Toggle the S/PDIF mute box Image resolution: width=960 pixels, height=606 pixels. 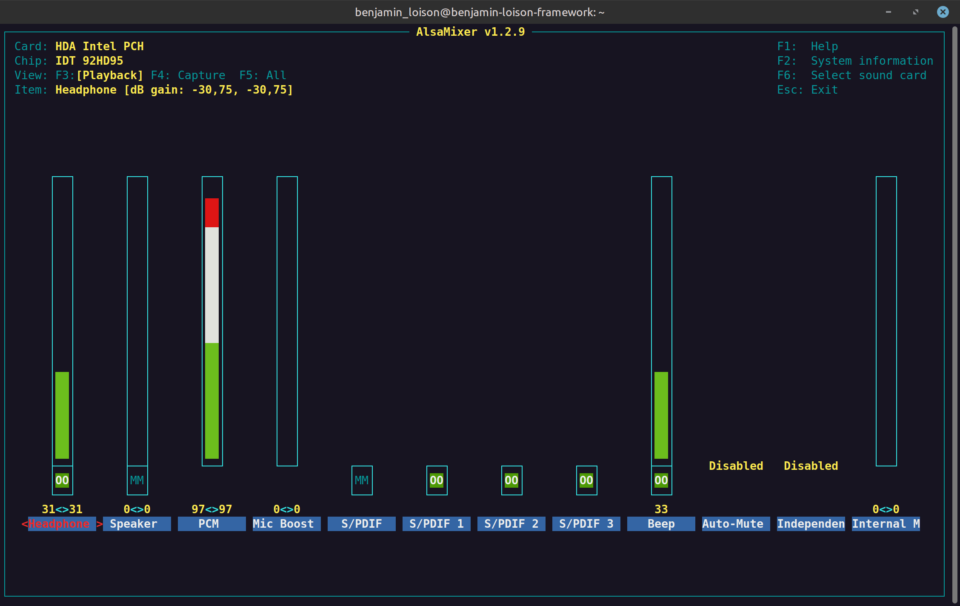pyautogui.click(x=362, y=480)
